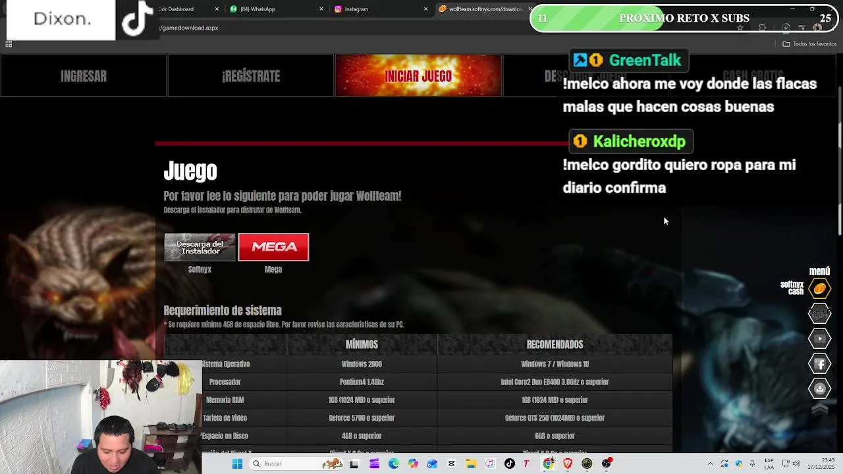This screenshot has height=474, width=843.
Task: Click the 'Memoria RAM' row label
Action: 225,400
